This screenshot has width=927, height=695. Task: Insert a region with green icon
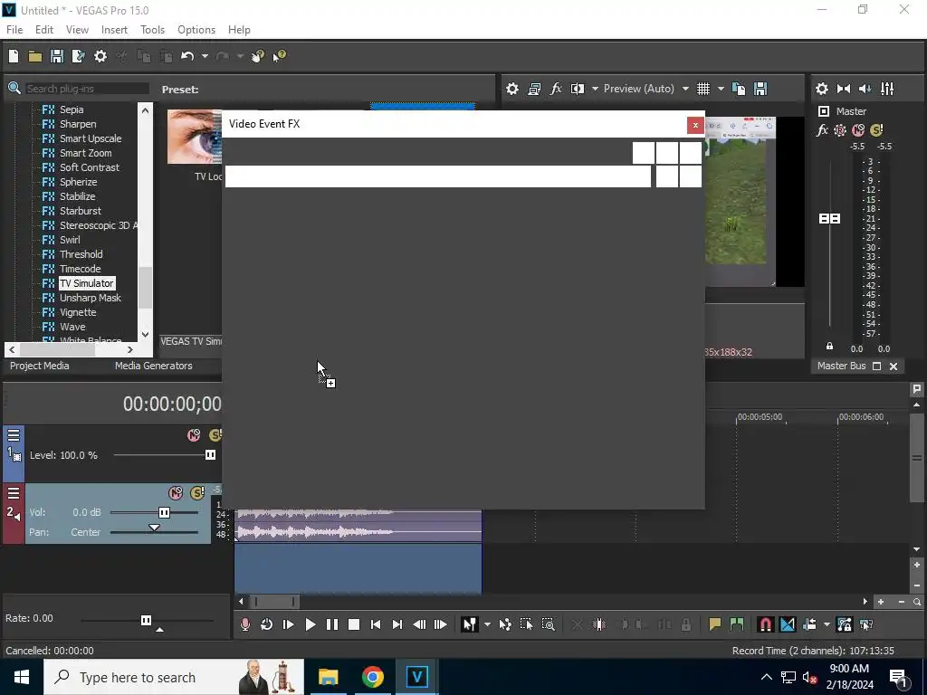[x=737, y=624]
